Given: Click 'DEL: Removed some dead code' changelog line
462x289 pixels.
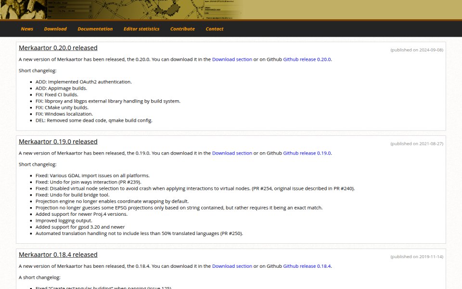Looking at the screenshot, I should click(94, 120).
